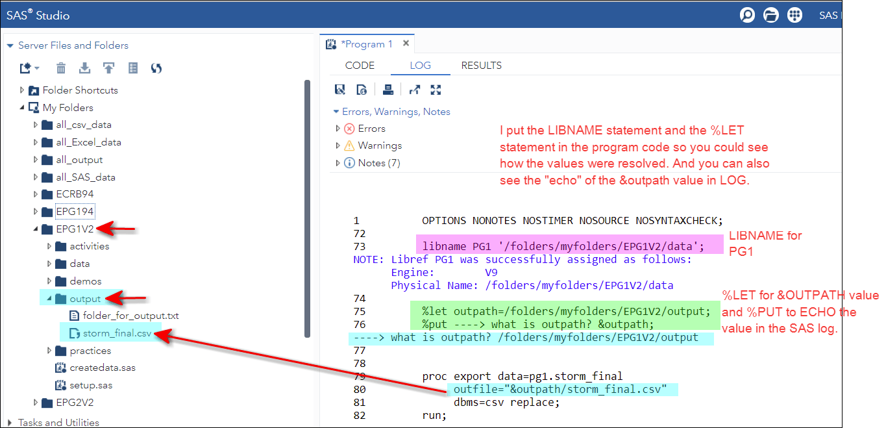Open the log in a separate window
Screen dimensions: 886x428
(x=414, y=89)
